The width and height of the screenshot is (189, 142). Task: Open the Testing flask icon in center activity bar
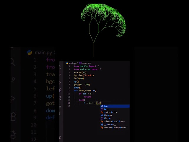[60, 106]
